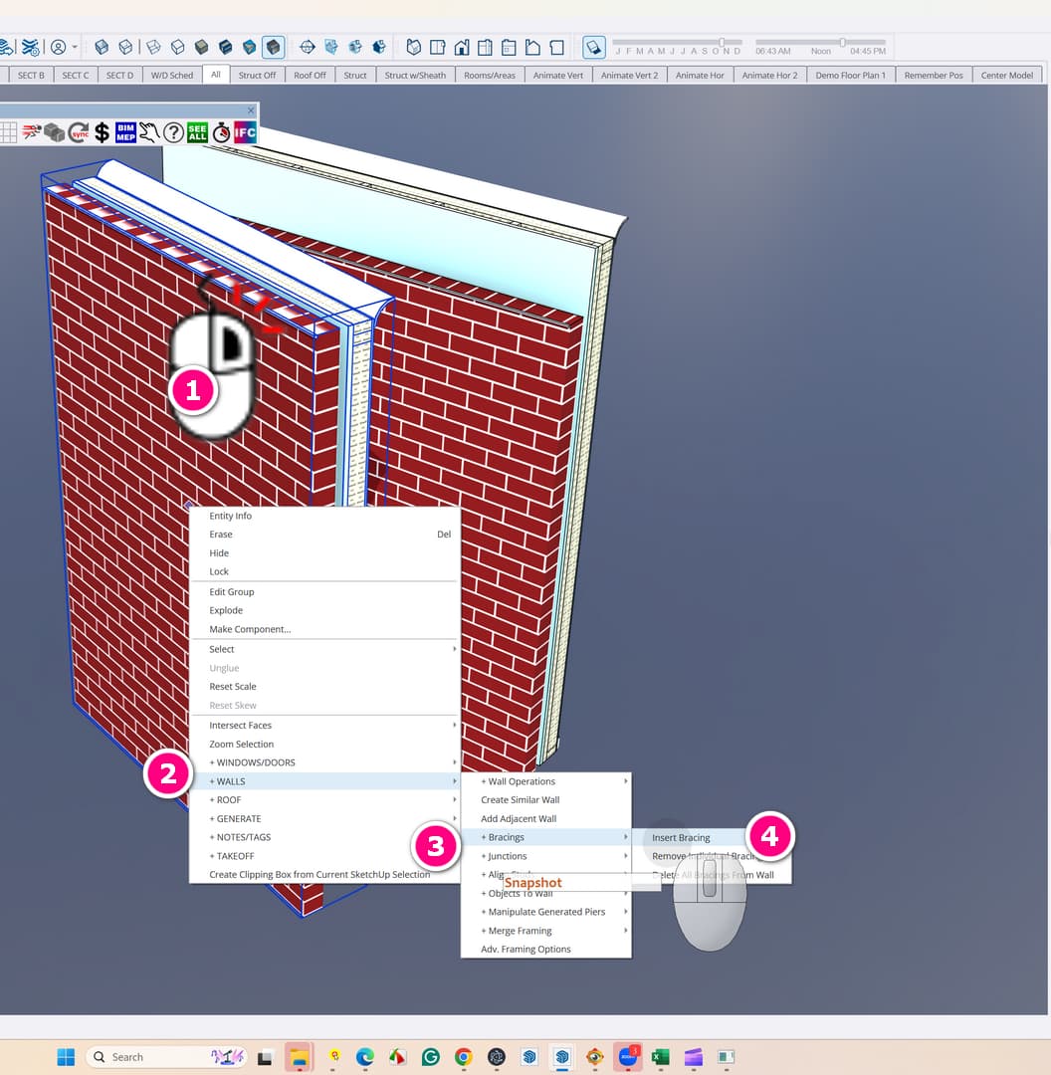Click the month shadow slider handle

(722, 43)
